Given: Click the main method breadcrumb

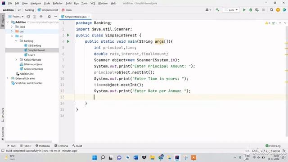Looking at the screenshot, I should coord(67,10).
